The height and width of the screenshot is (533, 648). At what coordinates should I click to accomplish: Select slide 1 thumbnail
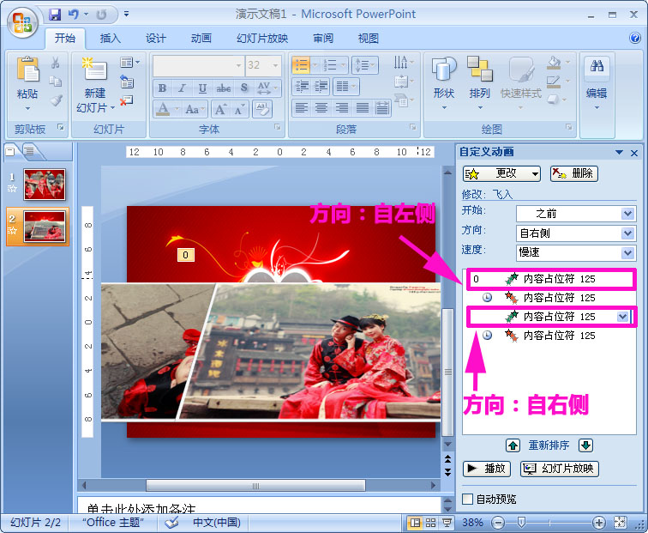[x=45, y=185]
